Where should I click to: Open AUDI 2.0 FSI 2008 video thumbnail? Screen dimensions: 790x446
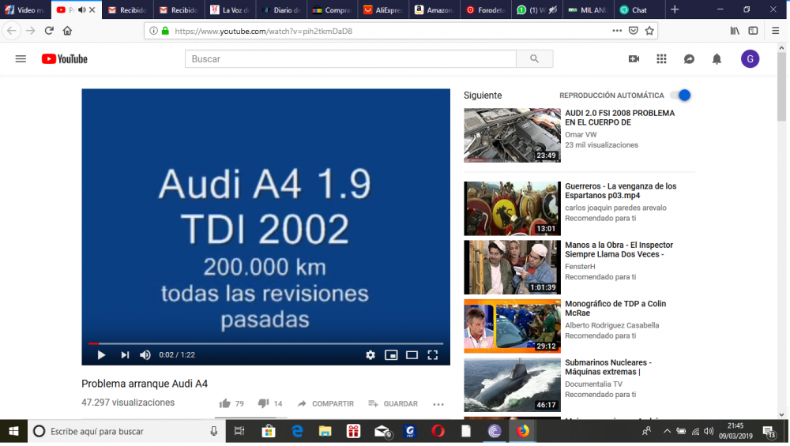[512, 135]
